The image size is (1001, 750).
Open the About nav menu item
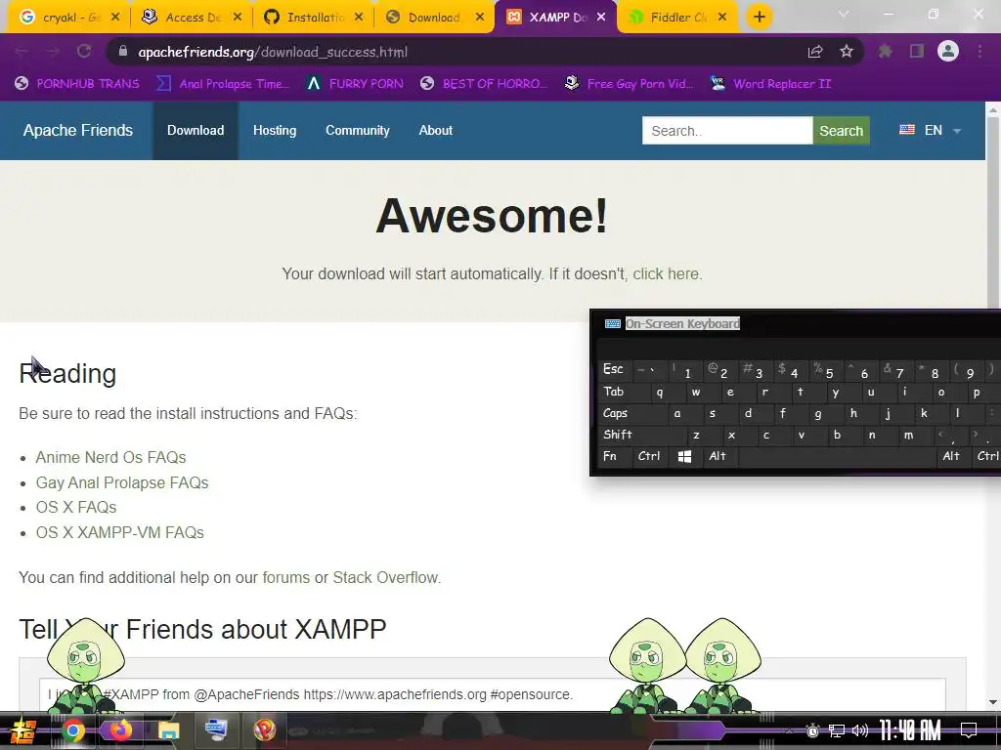coord(435,130)
